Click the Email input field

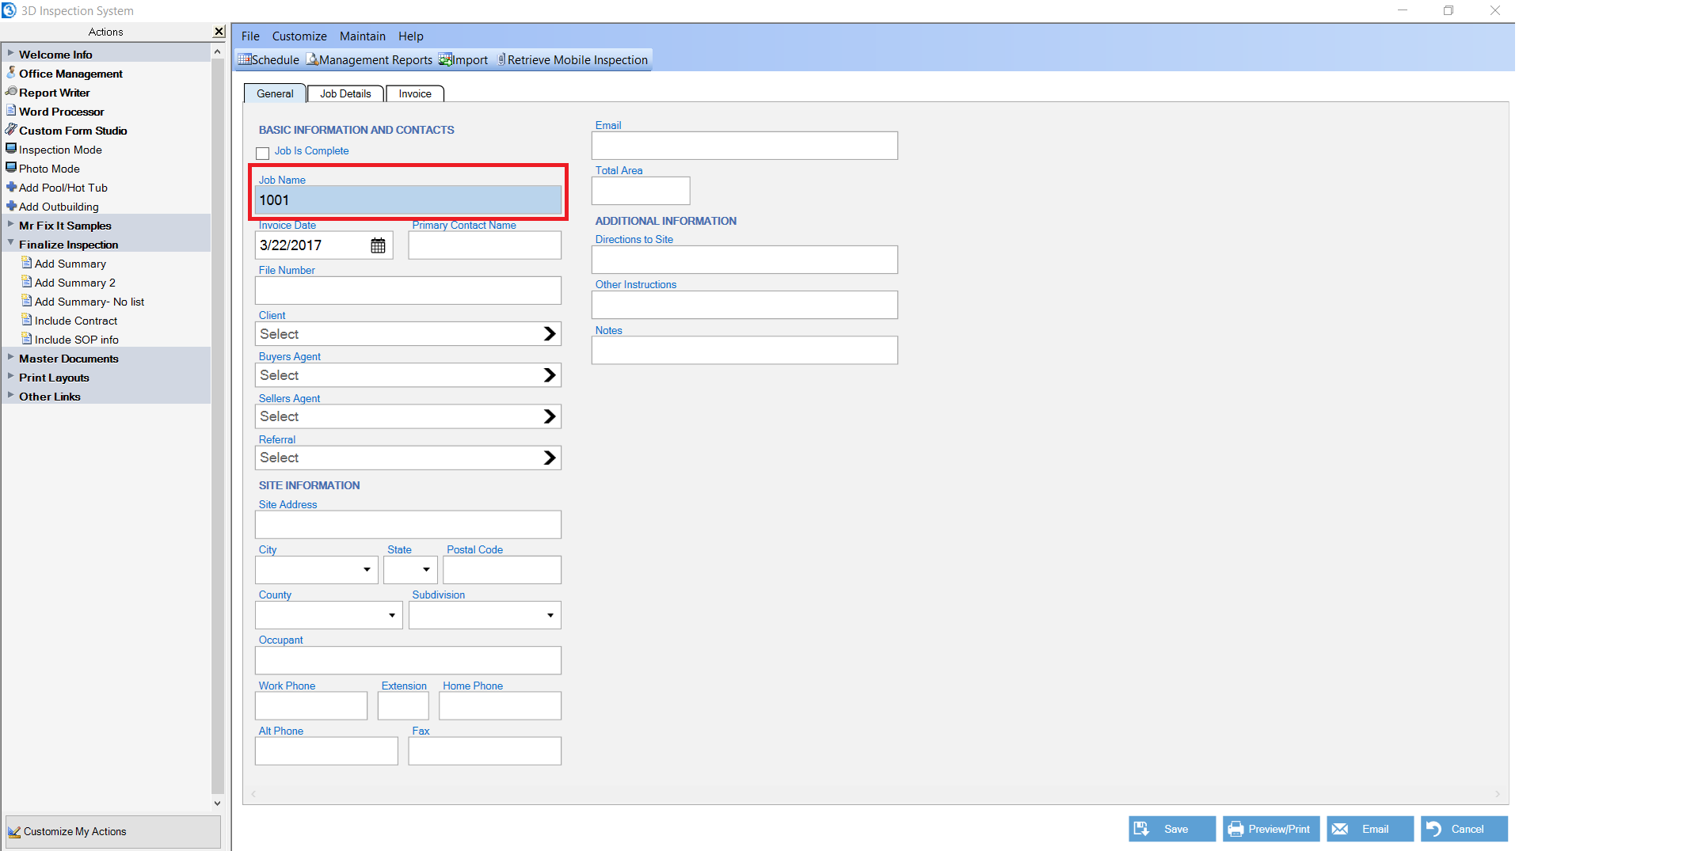(x=744, y=146)
